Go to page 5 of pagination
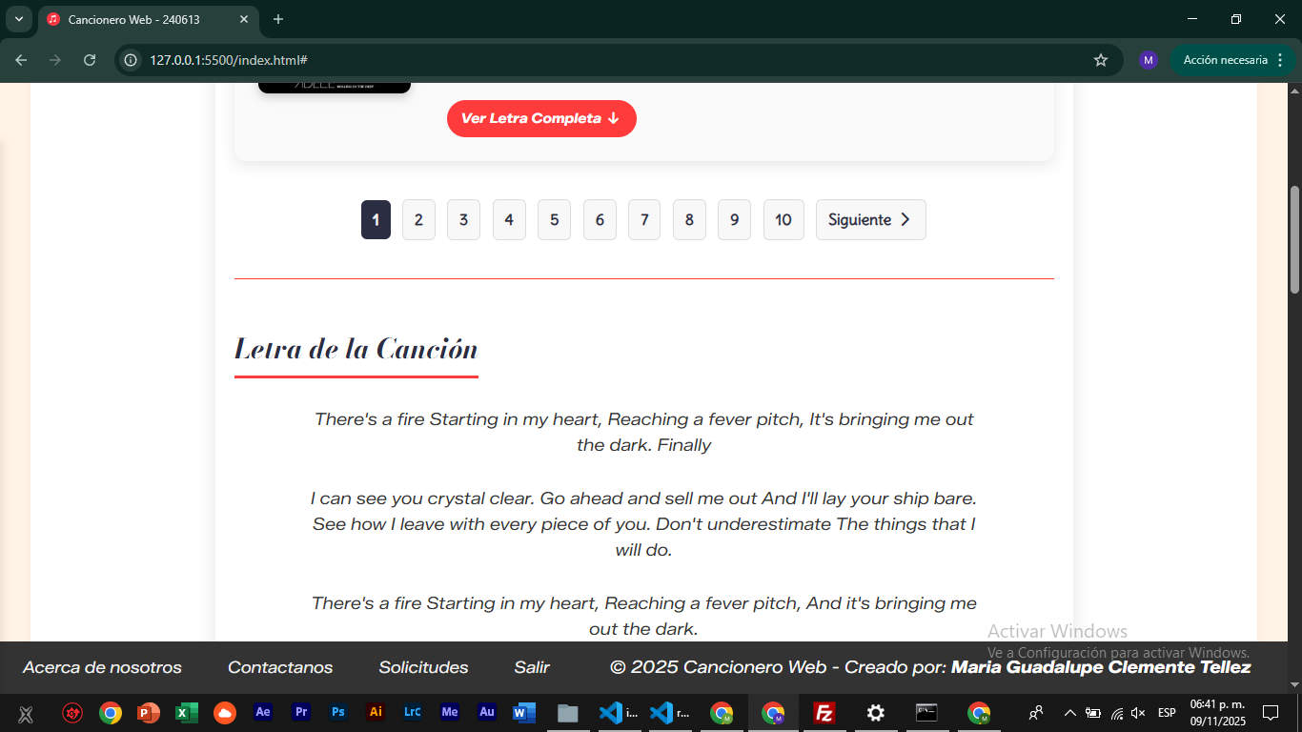The height and width of the screenshot is (732, 1302). pyautogui.click(x=554, y=220)
